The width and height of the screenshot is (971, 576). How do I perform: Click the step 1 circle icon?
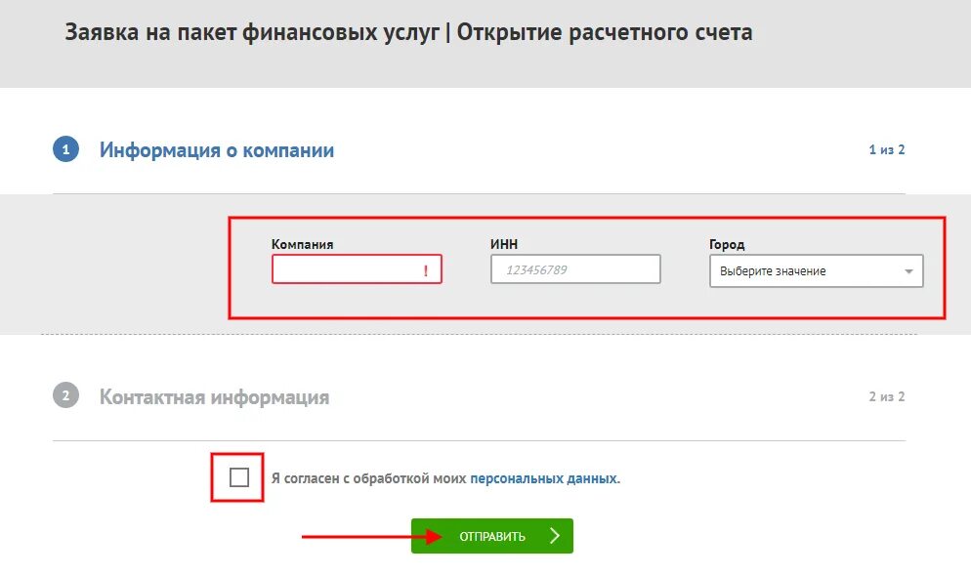click(x=65, y=149)
